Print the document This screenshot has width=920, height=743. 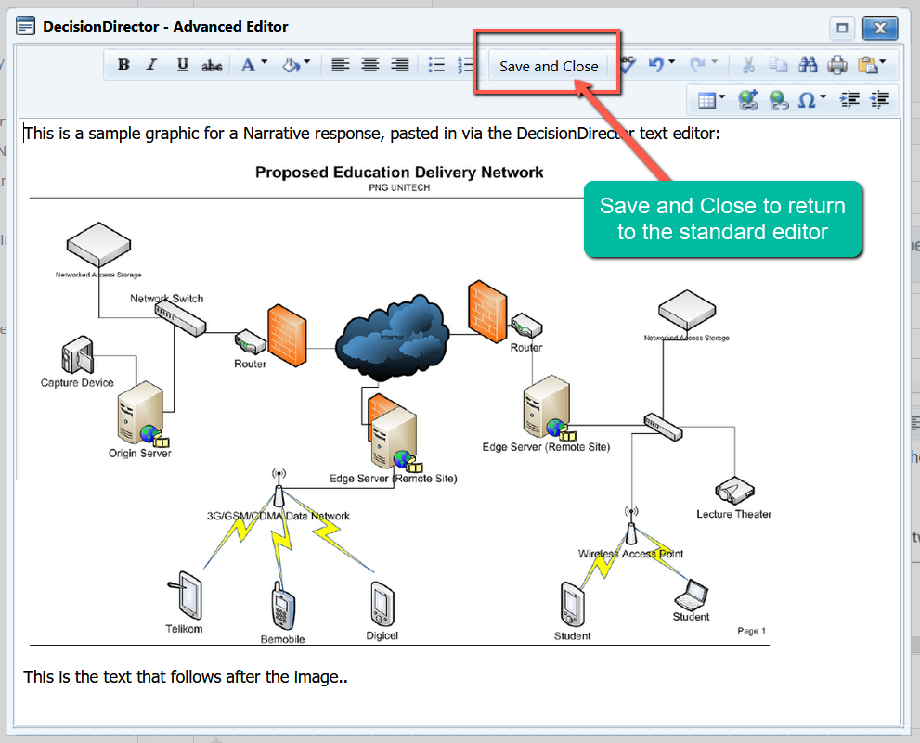[837, 65]
